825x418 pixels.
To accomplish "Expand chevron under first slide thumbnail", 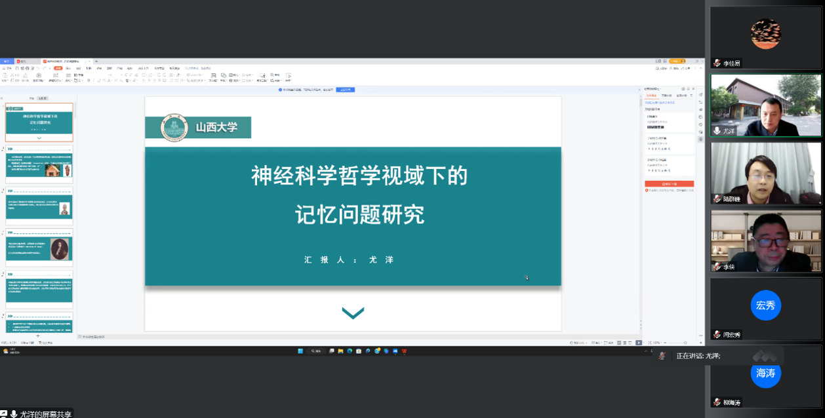I will [39, 138].
